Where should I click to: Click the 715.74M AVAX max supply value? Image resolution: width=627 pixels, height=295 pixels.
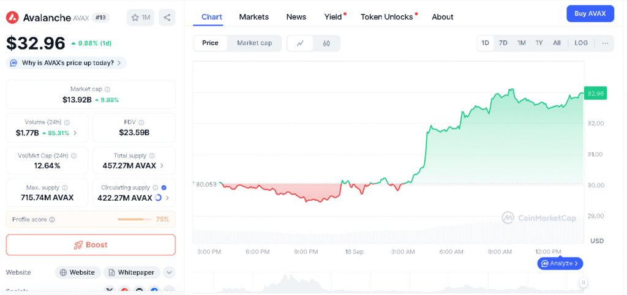[x=47, y=198]
